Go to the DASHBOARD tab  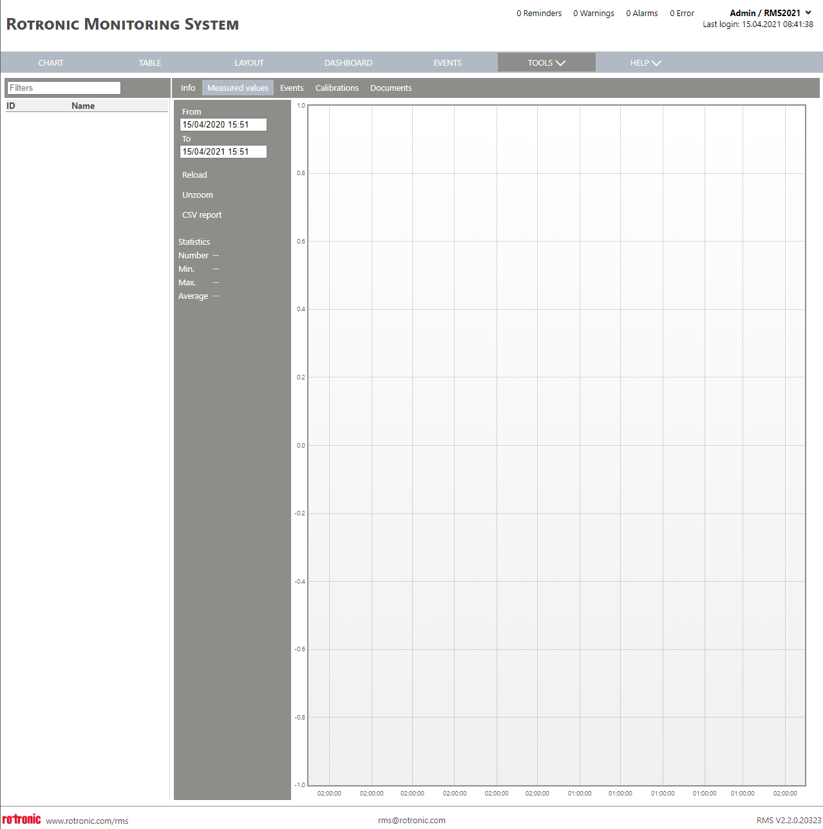348,62
